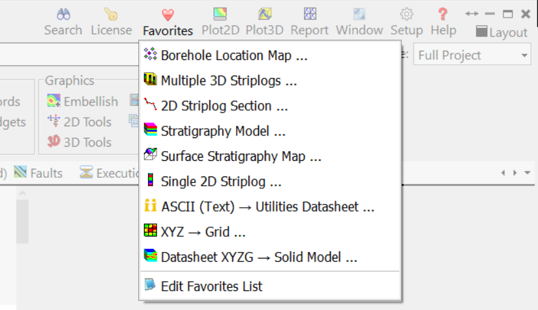Image resolution: width=538 pixels, height=310 pixels.
Task: Choose Multiple 3D Striplogs menu entry
Action: (228, 81)
